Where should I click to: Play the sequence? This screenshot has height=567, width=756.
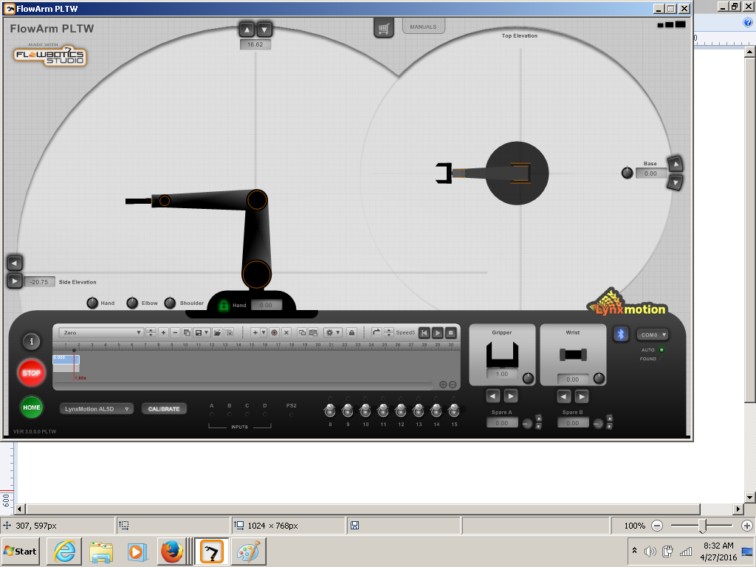tap(437, 333)
